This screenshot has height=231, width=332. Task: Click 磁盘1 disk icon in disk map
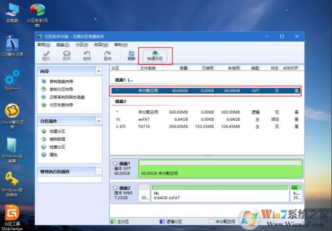click(115, 164)
